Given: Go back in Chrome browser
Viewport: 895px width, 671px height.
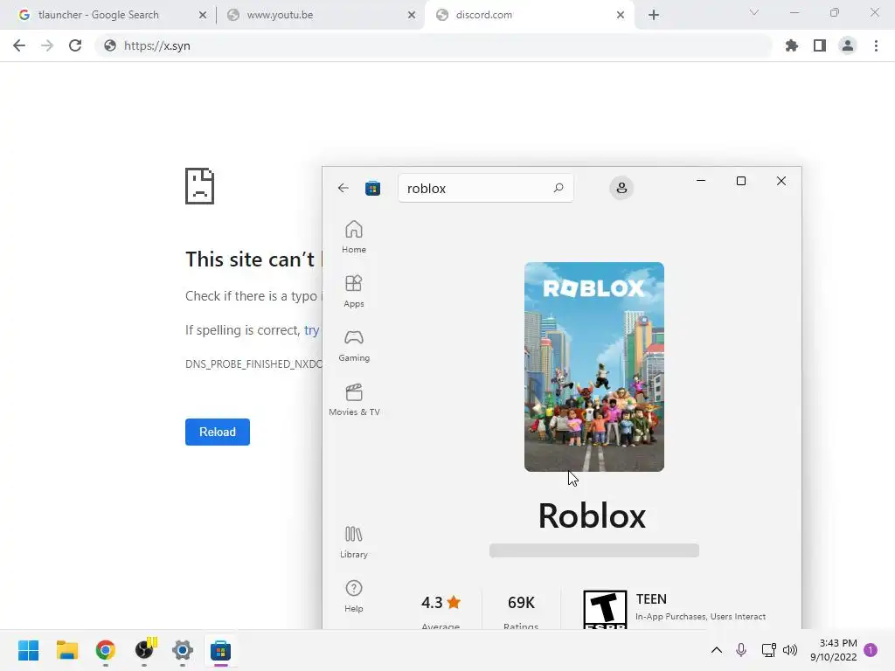Looking at the screenshot, I should [x=19, y=45].
